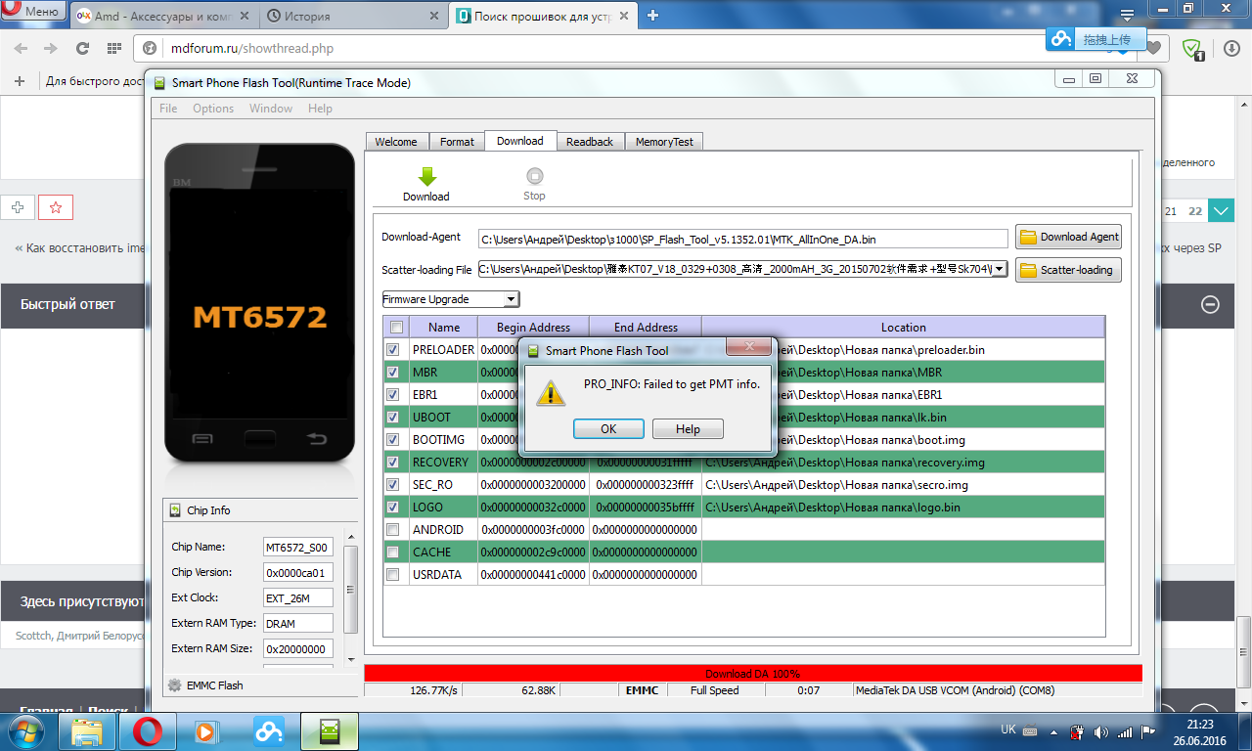The width and height of the screenshot is (1252, 751).
Task: Enable the ANDROID partition checkbox
Action: [393, 529]
